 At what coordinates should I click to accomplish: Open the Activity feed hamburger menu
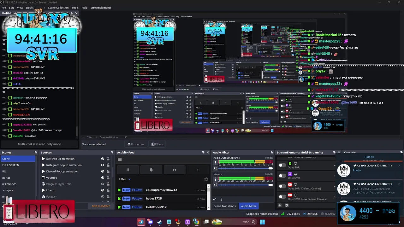tap(120, 159)
